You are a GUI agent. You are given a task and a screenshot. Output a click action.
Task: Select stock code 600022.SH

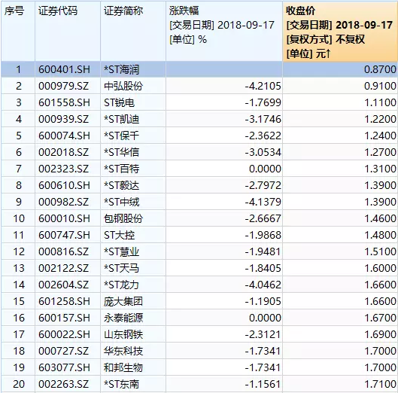pos(64,334)
